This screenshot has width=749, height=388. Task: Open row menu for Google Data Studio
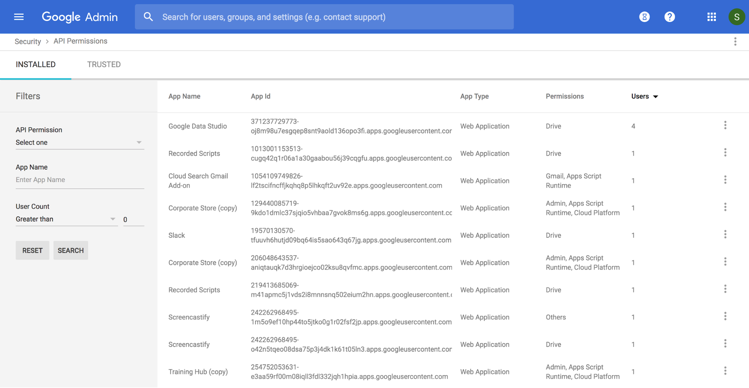[x=725, y=125]
